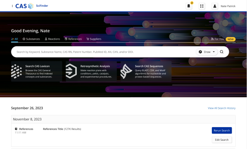
Task: Click the Rerun Search button
Action: (x=222, y=130)
